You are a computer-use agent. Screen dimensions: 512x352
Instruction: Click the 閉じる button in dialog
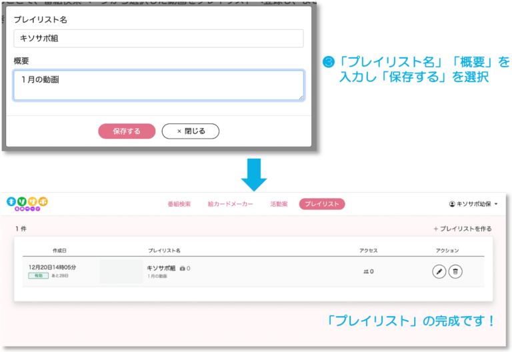click(191, 131)
